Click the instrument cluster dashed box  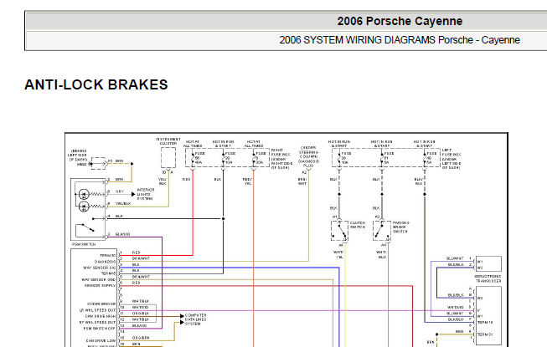point(168,158)
